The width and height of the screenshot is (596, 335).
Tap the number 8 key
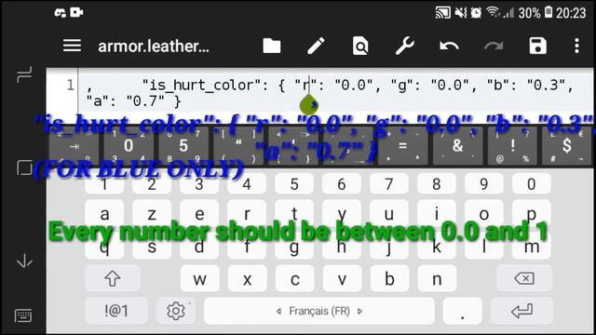click(437, 184)
